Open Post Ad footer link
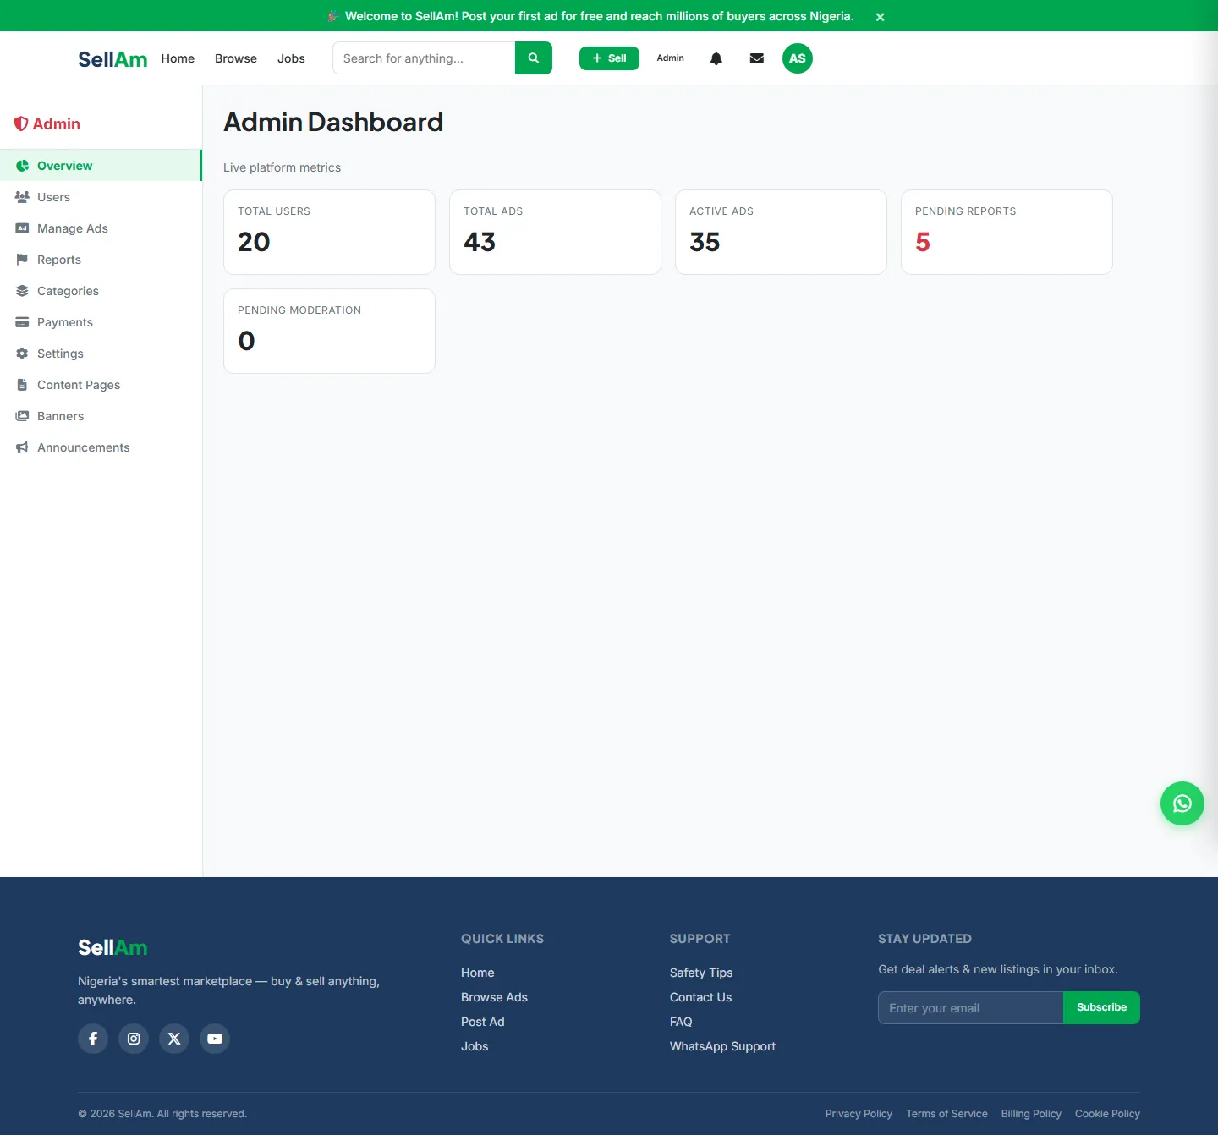The image size is (1218, 1135). 482,1022
